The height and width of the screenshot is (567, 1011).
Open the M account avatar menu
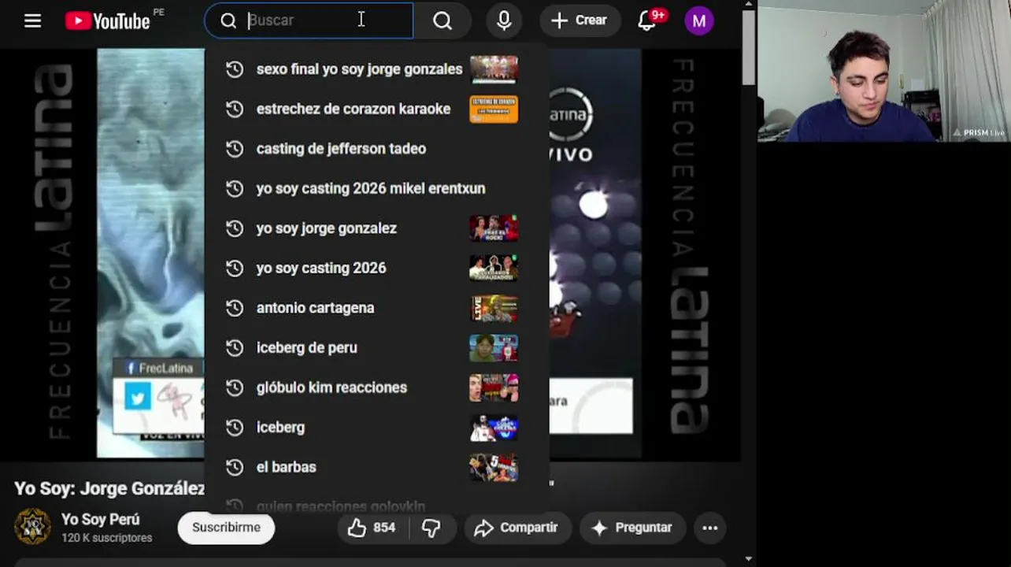point(699,21)
